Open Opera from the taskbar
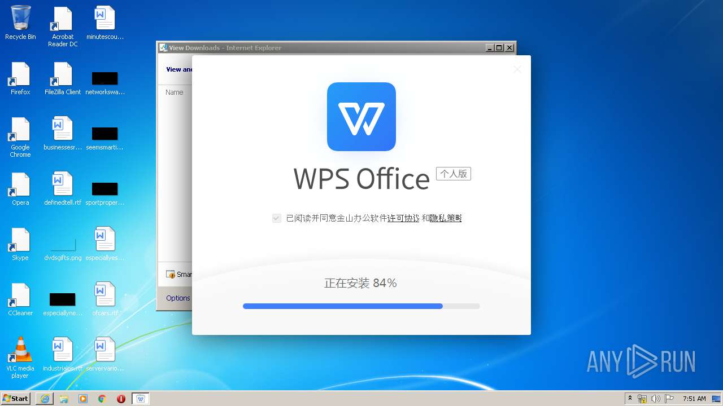This screenshot has height=406, width=723. [x=121, y=399]
